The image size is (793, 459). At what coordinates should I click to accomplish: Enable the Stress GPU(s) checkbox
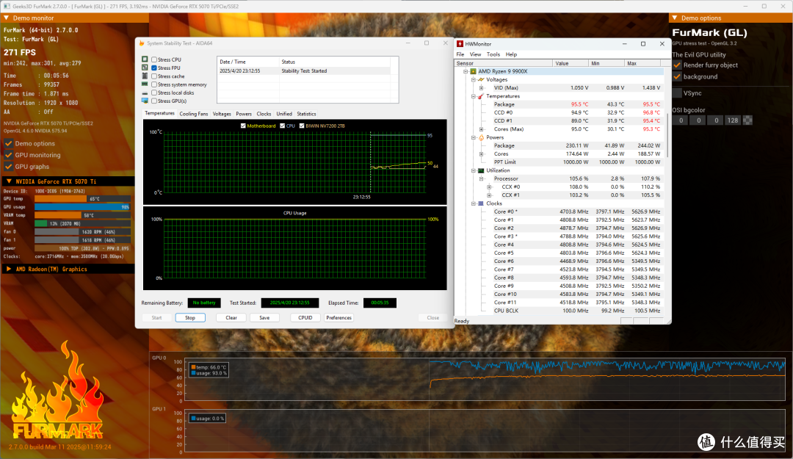(x=154, y=101)
